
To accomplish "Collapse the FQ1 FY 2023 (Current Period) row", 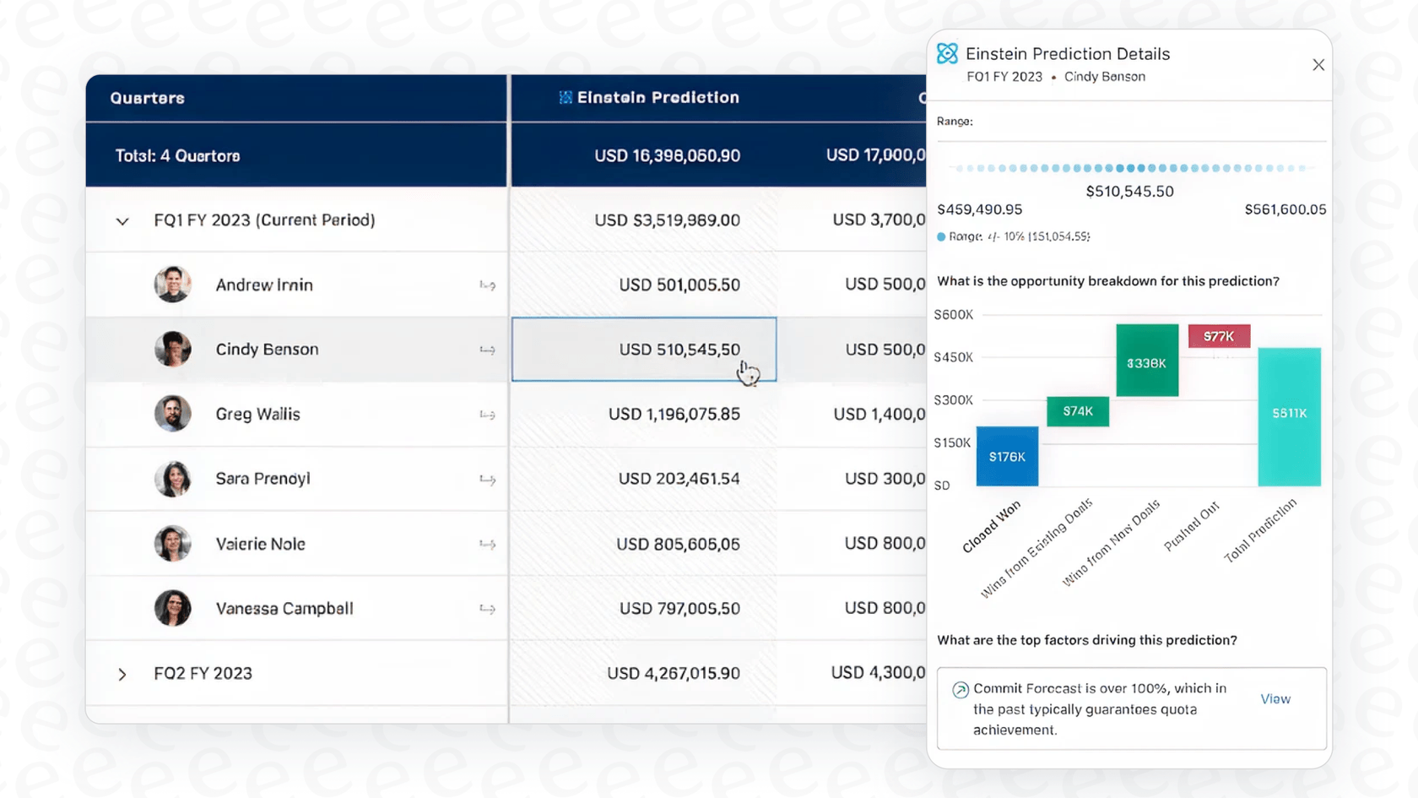I will pos(122,220).
